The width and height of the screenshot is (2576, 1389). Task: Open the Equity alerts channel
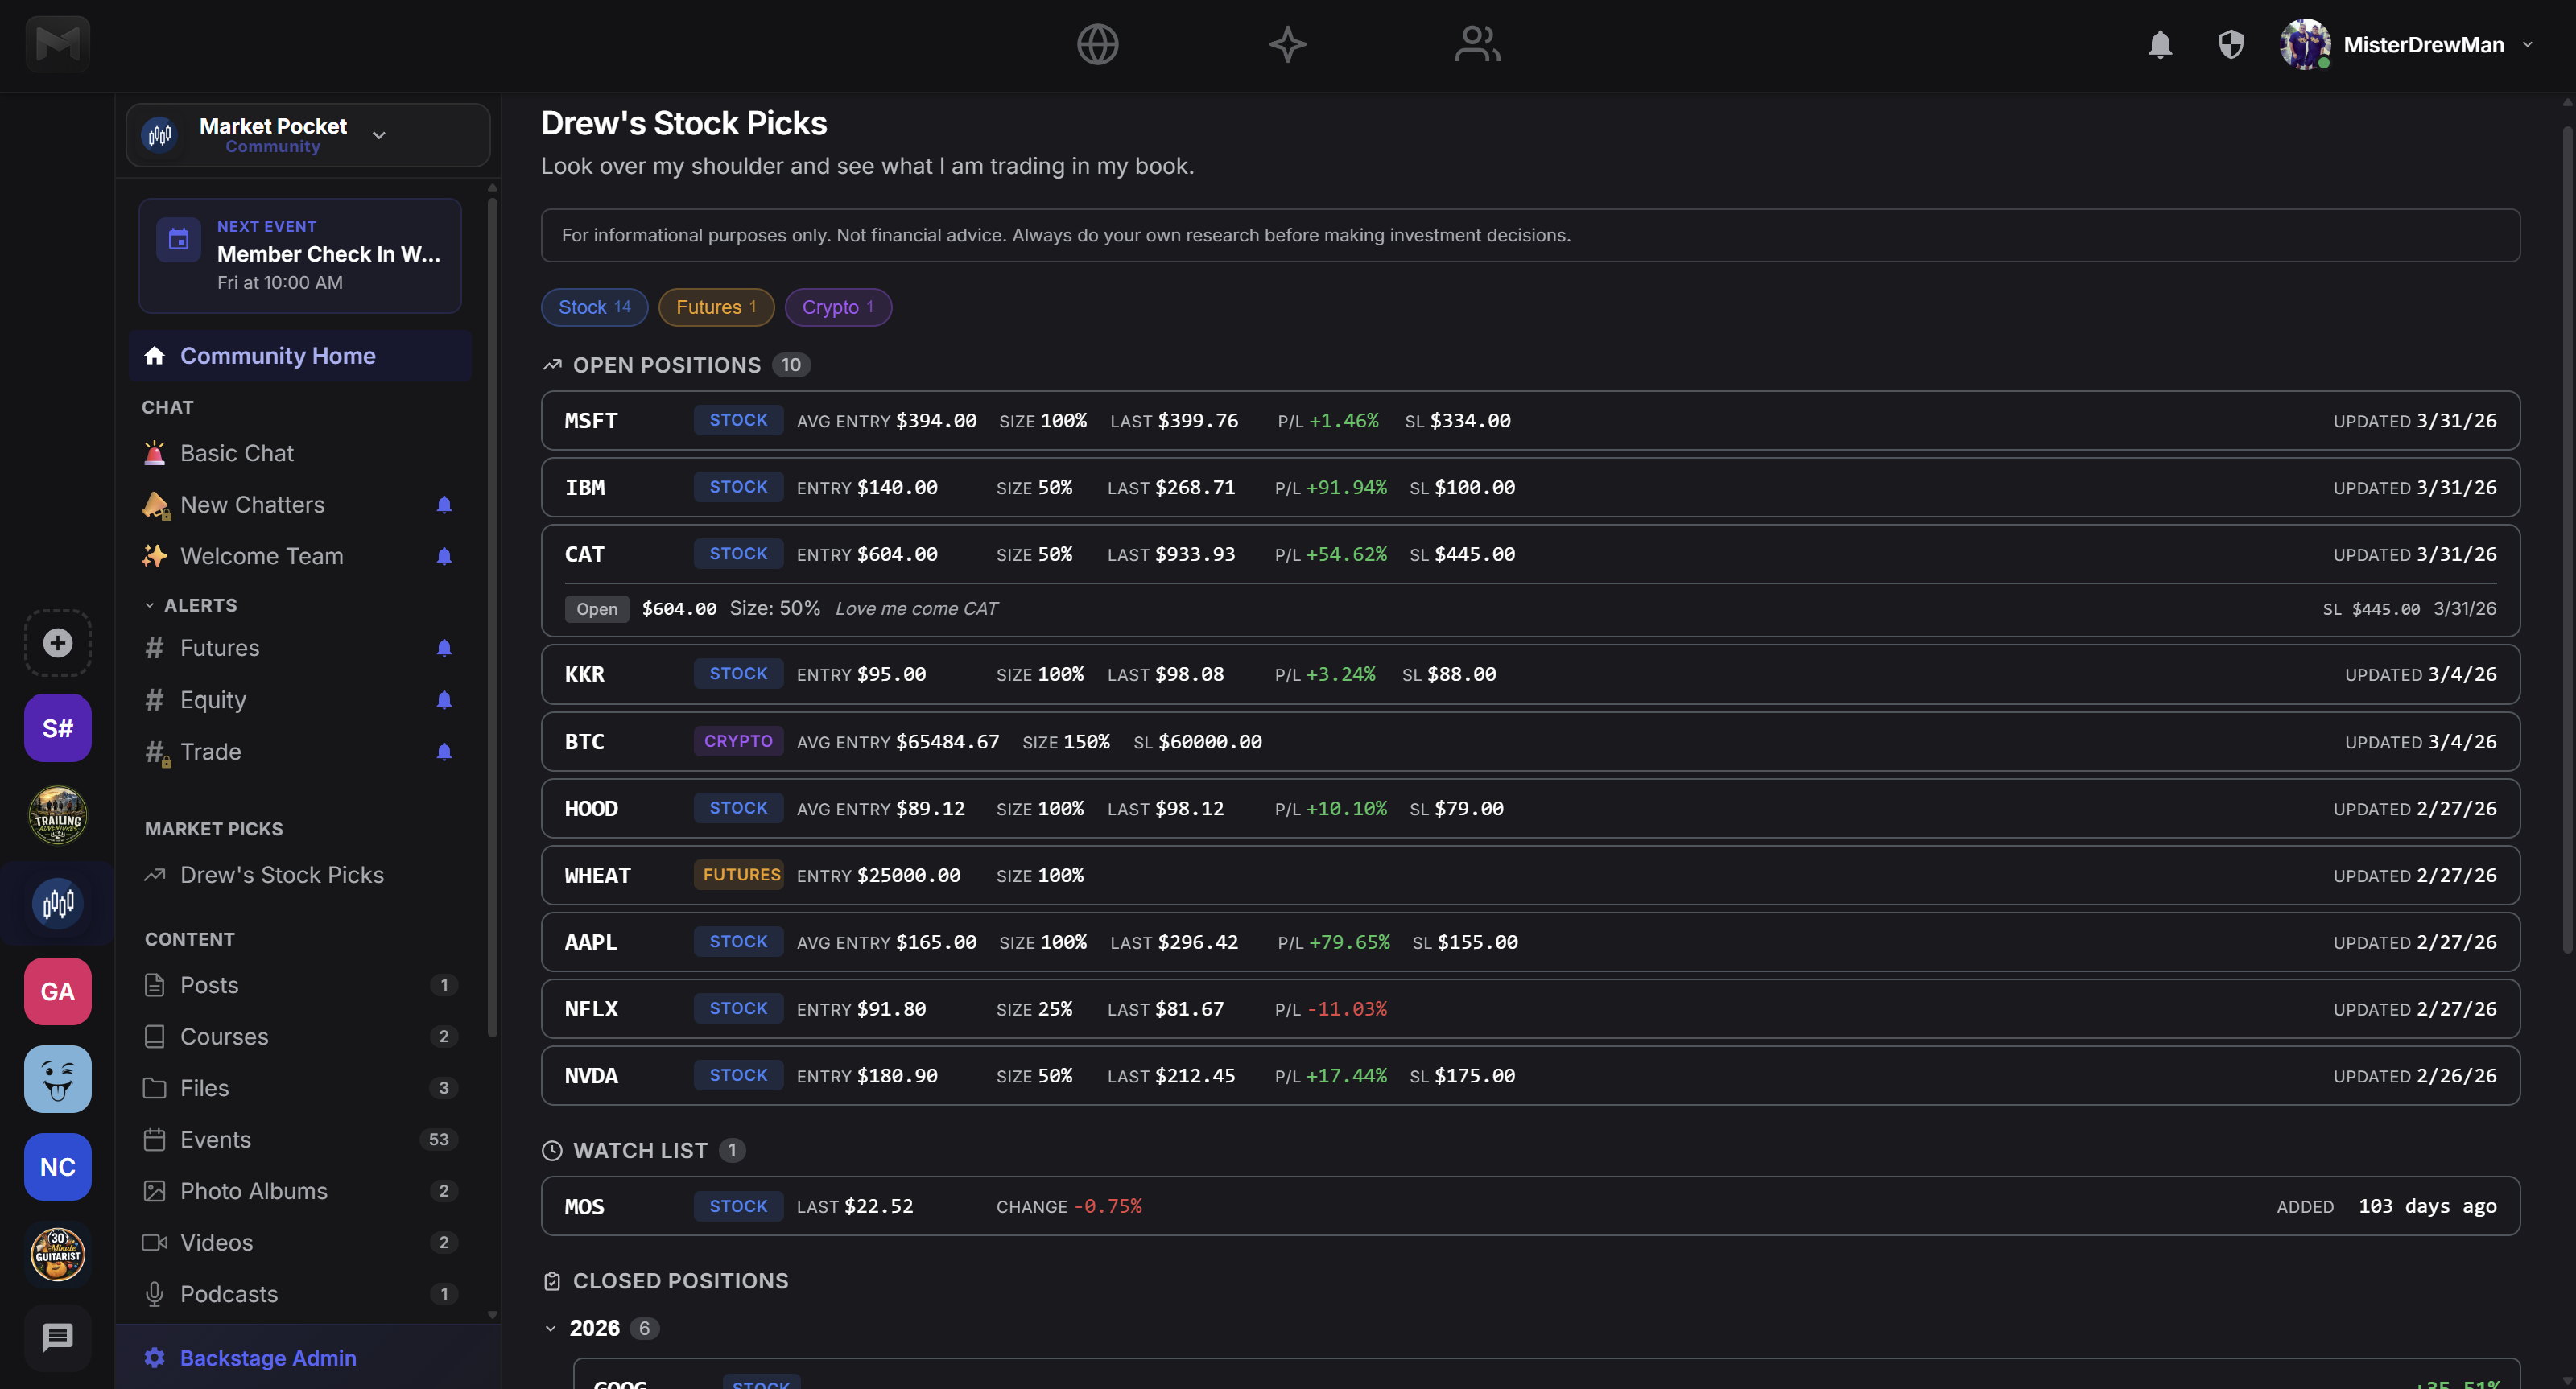[300, 700]
